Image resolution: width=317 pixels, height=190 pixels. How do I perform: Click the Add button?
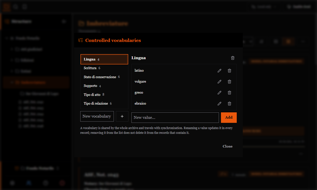[229, 118]
